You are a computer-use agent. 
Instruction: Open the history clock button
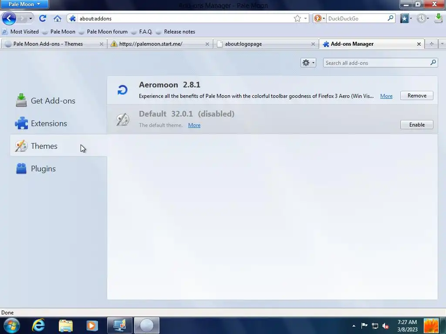[x=421, y=18]
